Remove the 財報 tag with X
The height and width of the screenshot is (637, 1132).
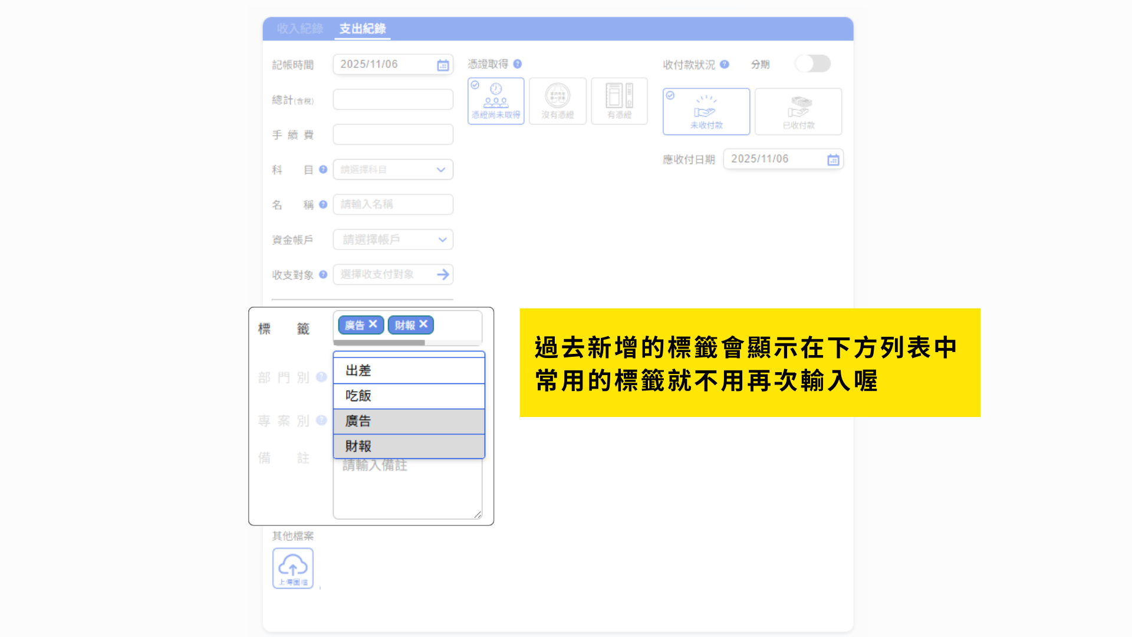(423, 324)
